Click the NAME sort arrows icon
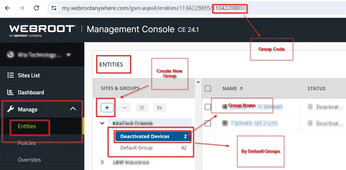 click(x=241, y=89)
